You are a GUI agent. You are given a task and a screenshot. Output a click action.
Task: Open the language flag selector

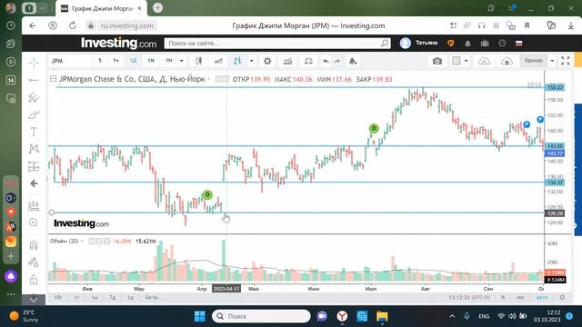pyautogui.click(x=519, y=44)
